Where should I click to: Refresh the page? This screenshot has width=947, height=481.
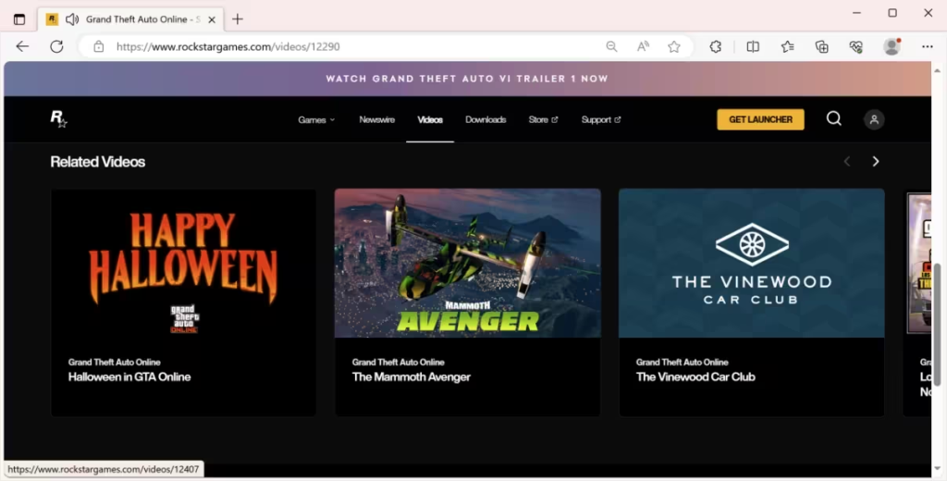(x=56, y=46)
